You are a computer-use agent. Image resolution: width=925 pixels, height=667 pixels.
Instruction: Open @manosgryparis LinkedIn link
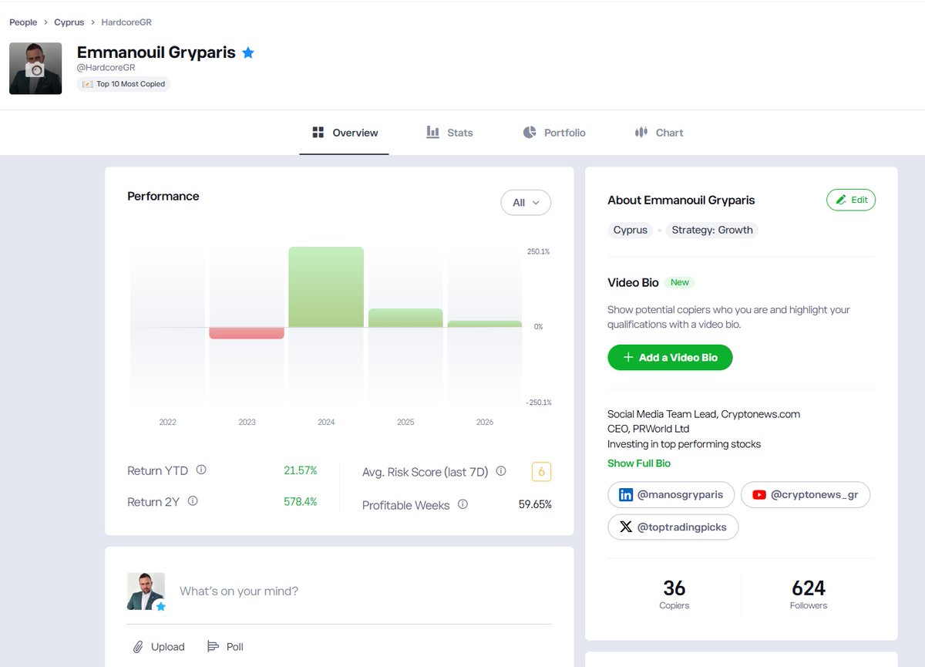pyautogui.click(x=671, y=495)
